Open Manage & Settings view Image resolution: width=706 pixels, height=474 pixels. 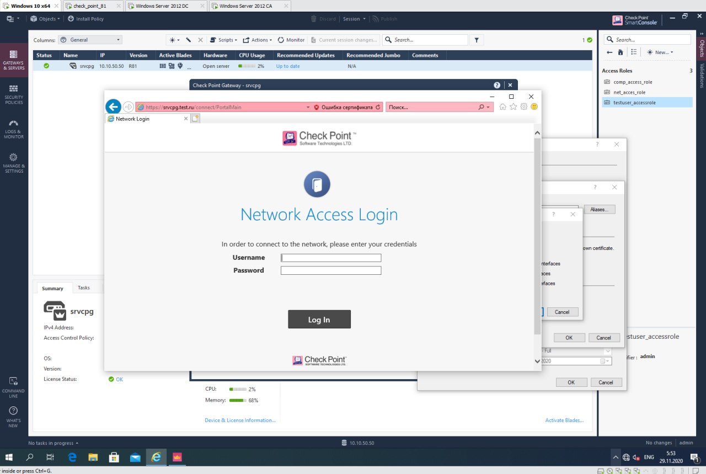(14, 163)
